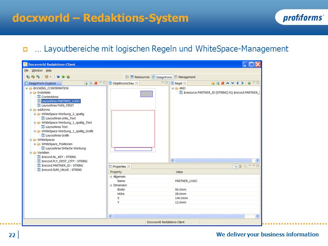The height and width of the screenshot is (246, 328).
Task: Click the red content rectangle in Objektvorschau
Action: (133, 129)
